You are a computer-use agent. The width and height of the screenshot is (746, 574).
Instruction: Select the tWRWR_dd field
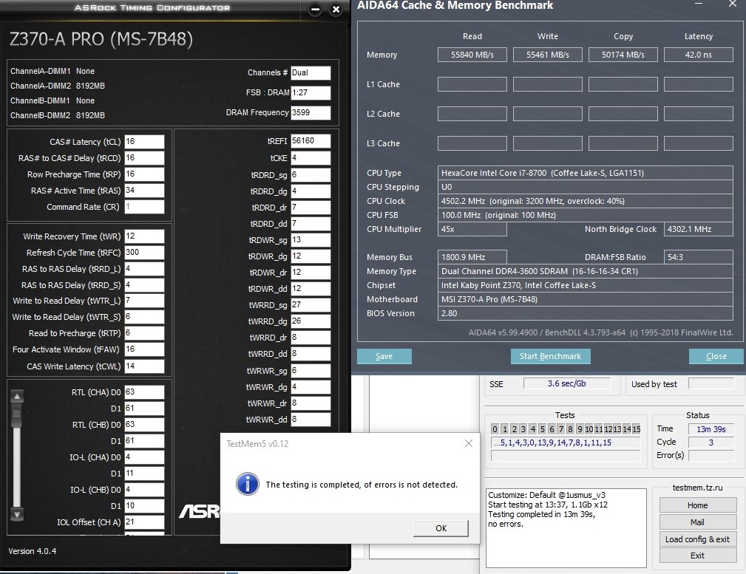(311, 420)
